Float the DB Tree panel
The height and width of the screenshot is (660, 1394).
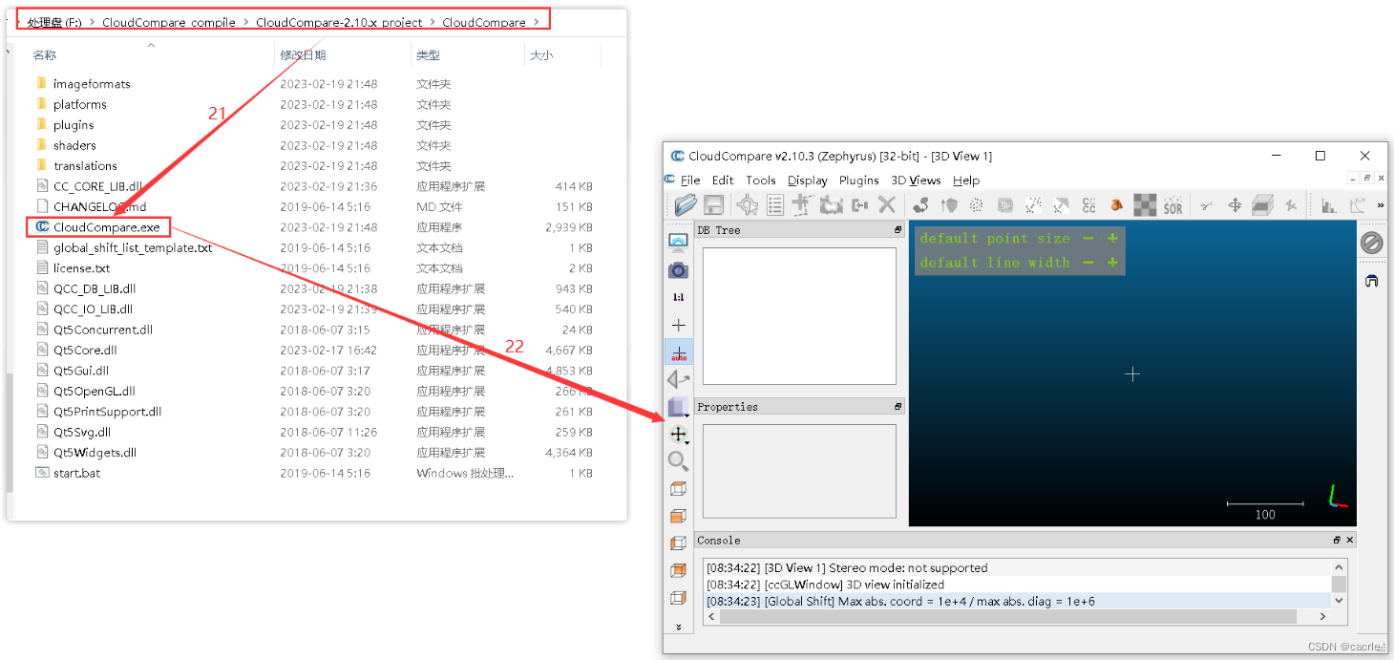(x=898, y=230)
